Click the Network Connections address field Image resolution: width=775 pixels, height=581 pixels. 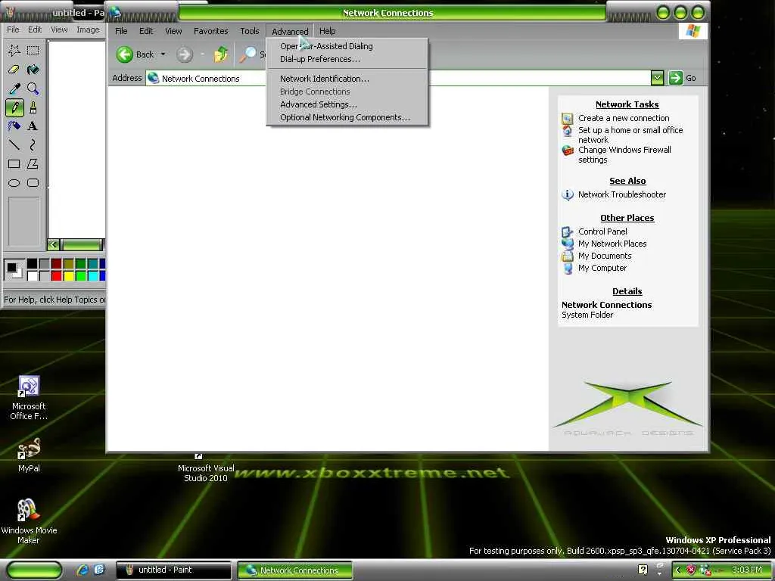tap(398, 78)
